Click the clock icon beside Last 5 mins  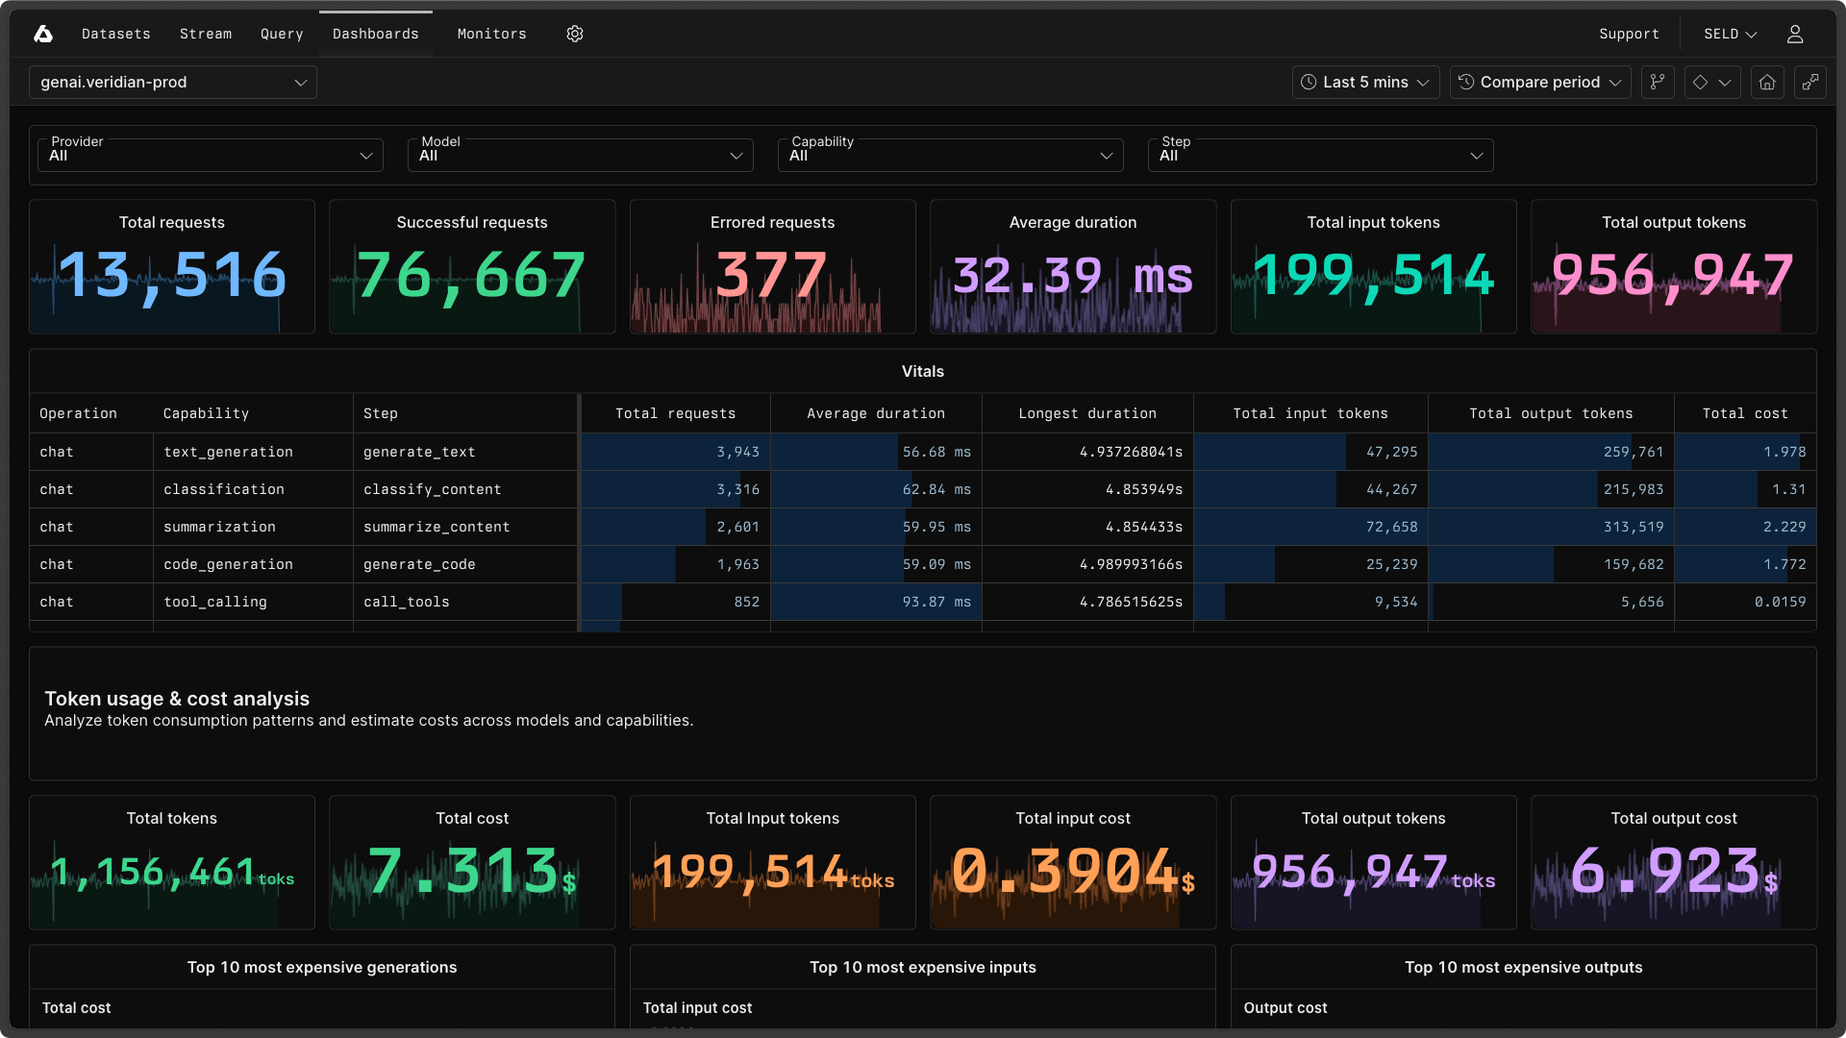tap(1309, 82)
